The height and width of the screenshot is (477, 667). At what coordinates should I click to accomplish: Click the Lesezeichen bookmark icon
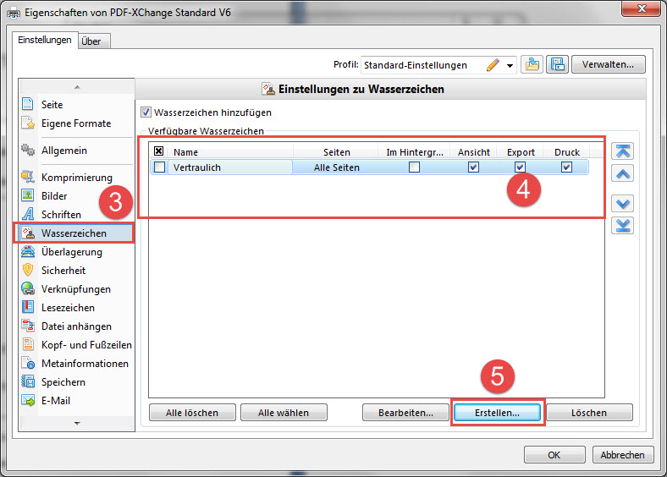[x=28, y=307]
